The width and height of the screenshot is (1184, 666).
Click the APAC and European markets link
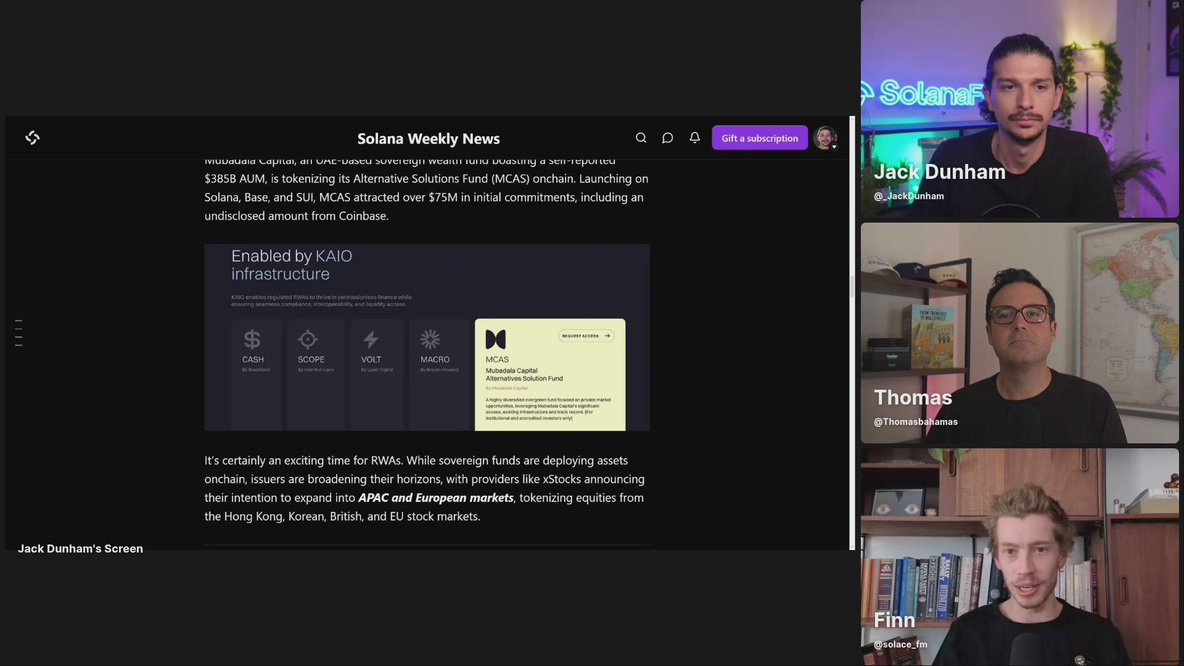[x=436, y=498]
